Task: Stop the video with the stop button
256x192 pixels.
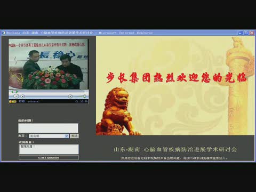Action: point(22,97)
